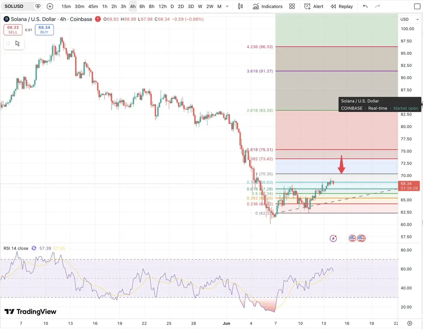Click the 4.236 (96.33) Fibonacci level label
The image size is (423, 329).
point(260,47)
